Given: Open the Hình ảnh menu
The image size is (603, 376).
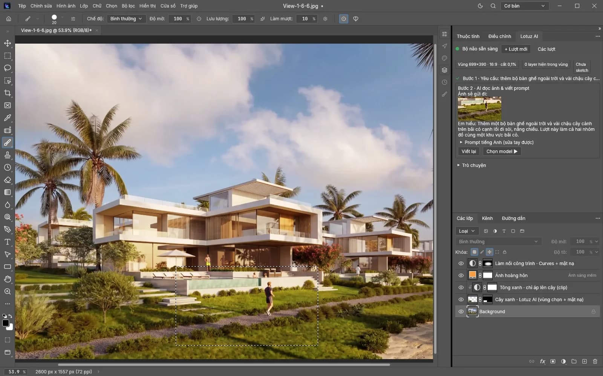Looking at the screenshot, I should tap(66, 6).
